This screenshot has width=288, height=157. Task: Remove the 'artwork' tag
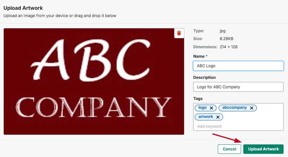pyautogui.click(x=218, y=117)
